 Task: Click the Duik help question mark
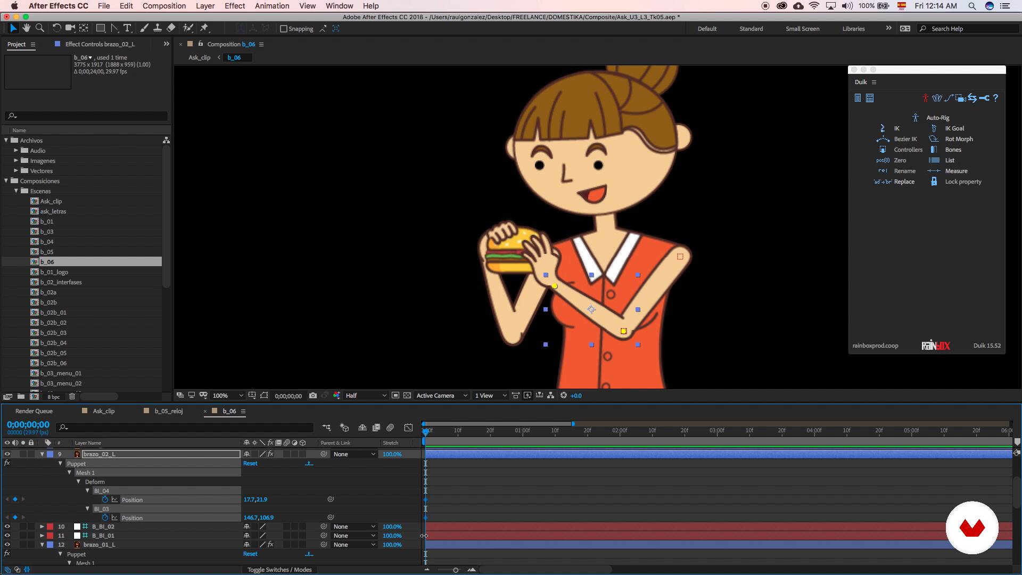(995, 98)
